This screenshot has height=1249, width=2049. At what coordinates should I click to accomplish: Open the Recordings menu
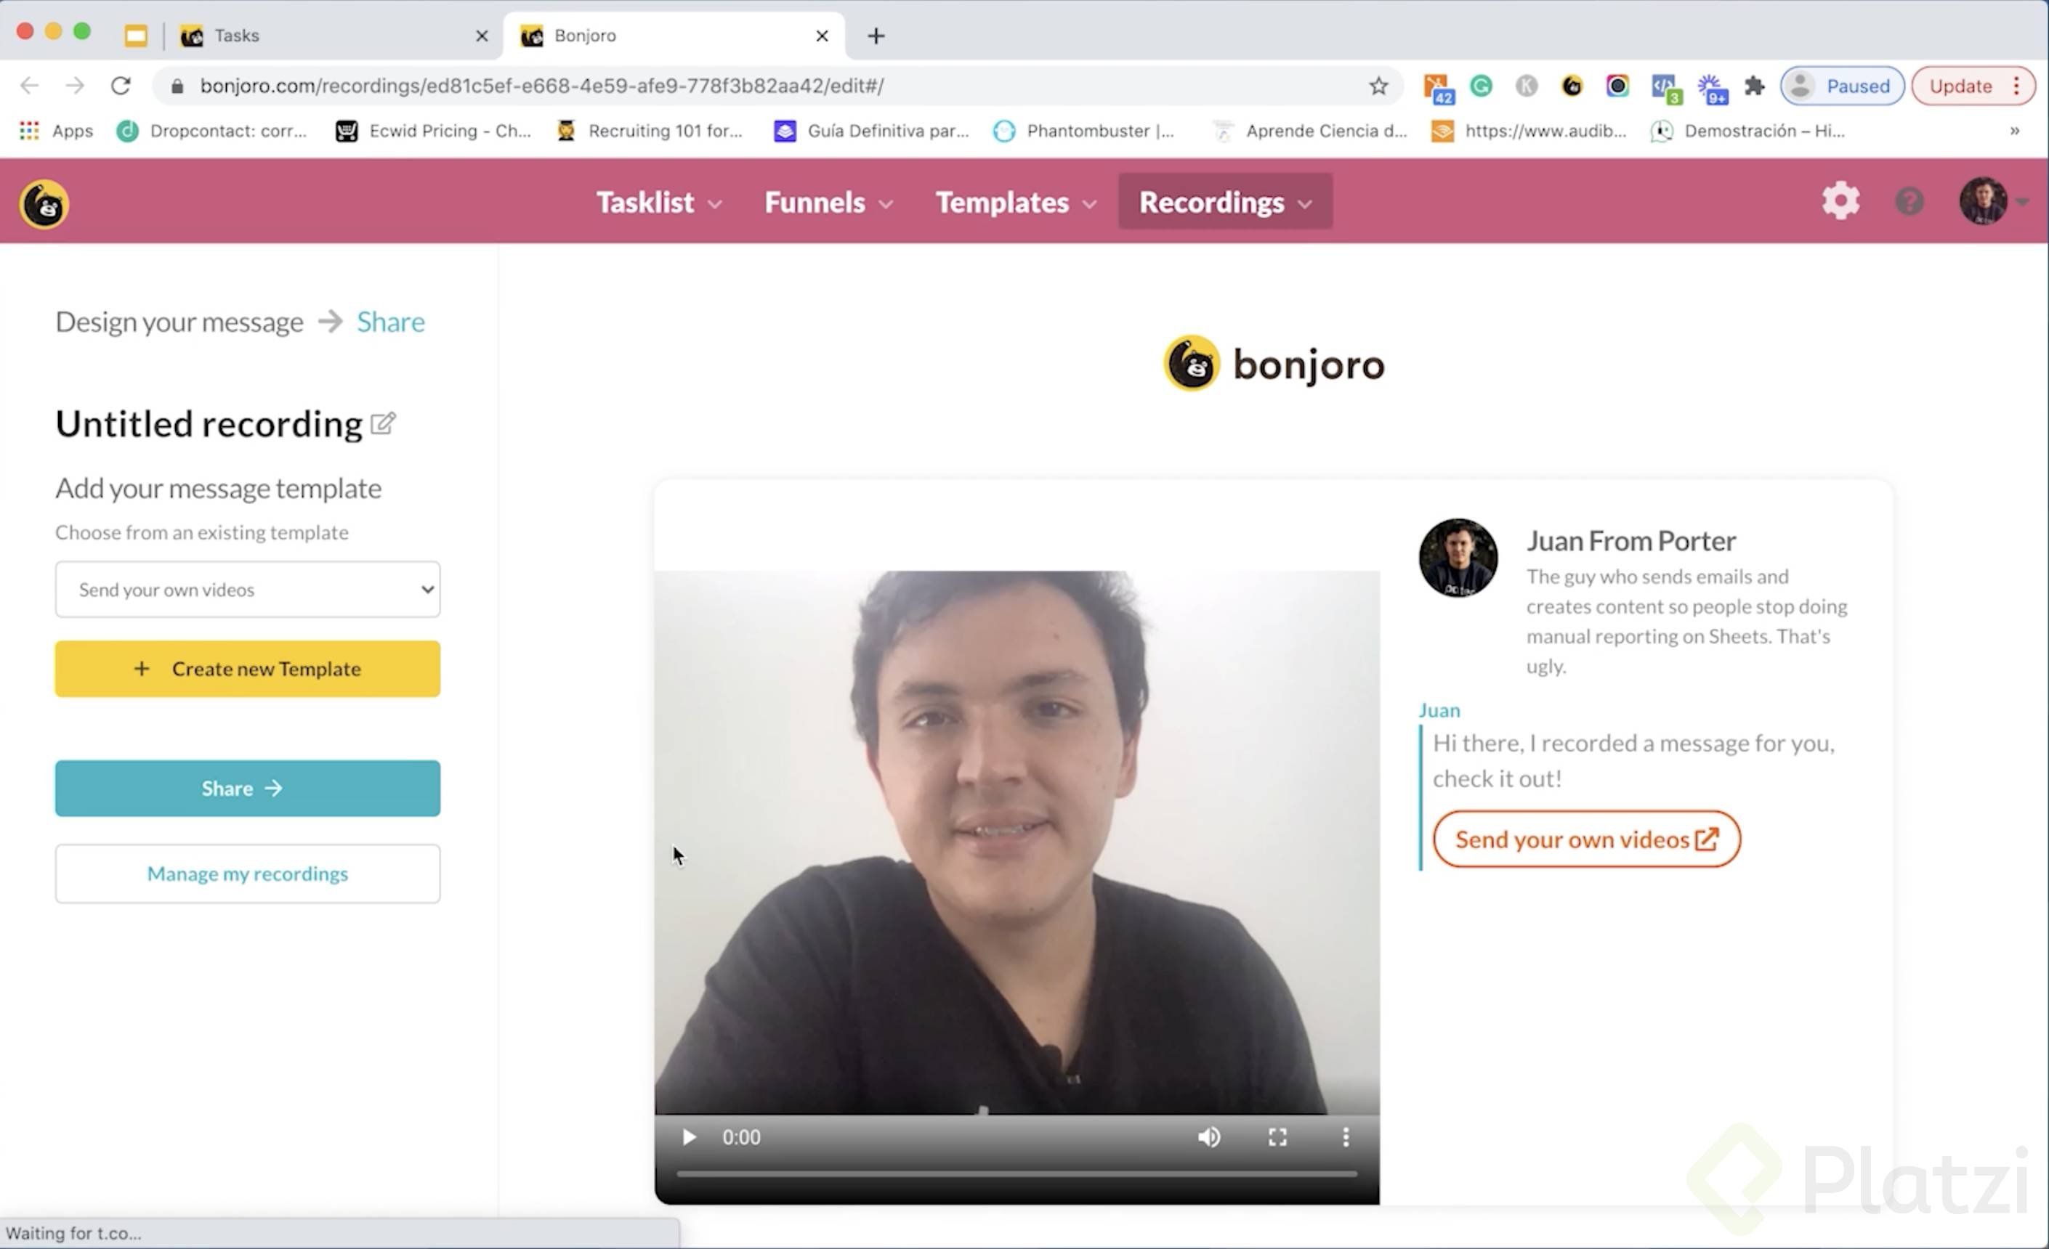(1225, 202)
